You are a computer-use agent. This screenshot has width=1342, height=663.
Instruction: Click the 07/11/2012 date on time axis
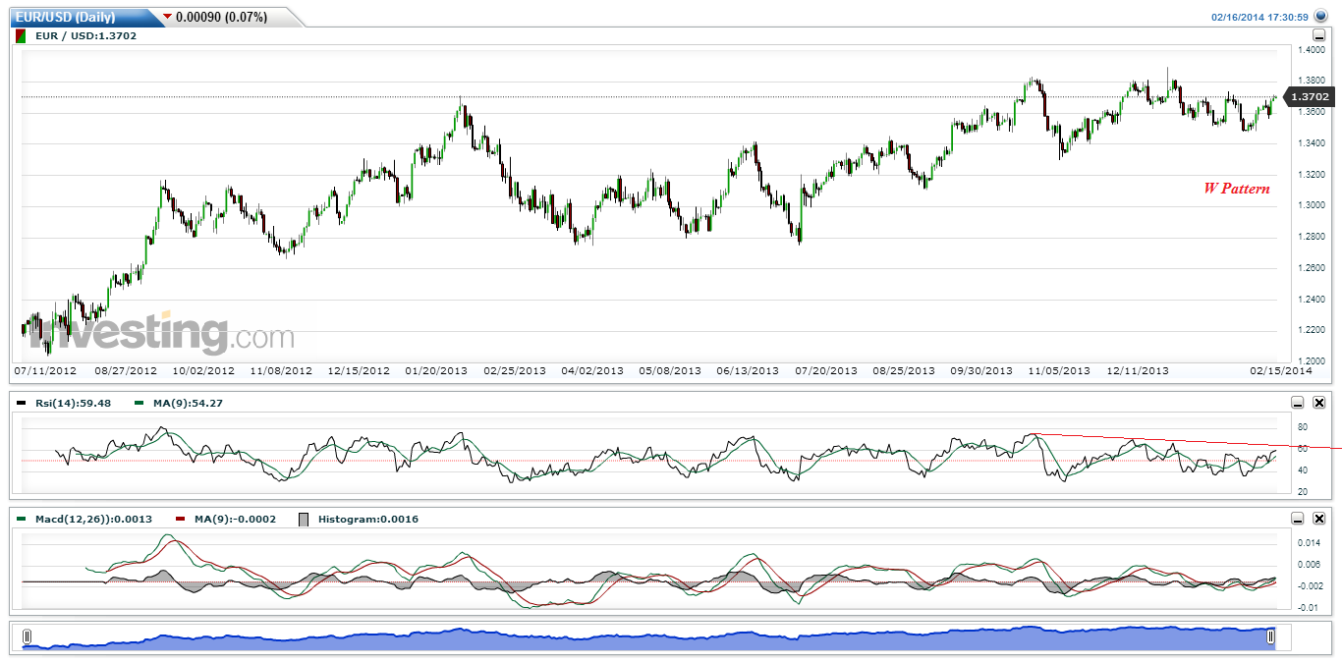(x=45, y=371)
